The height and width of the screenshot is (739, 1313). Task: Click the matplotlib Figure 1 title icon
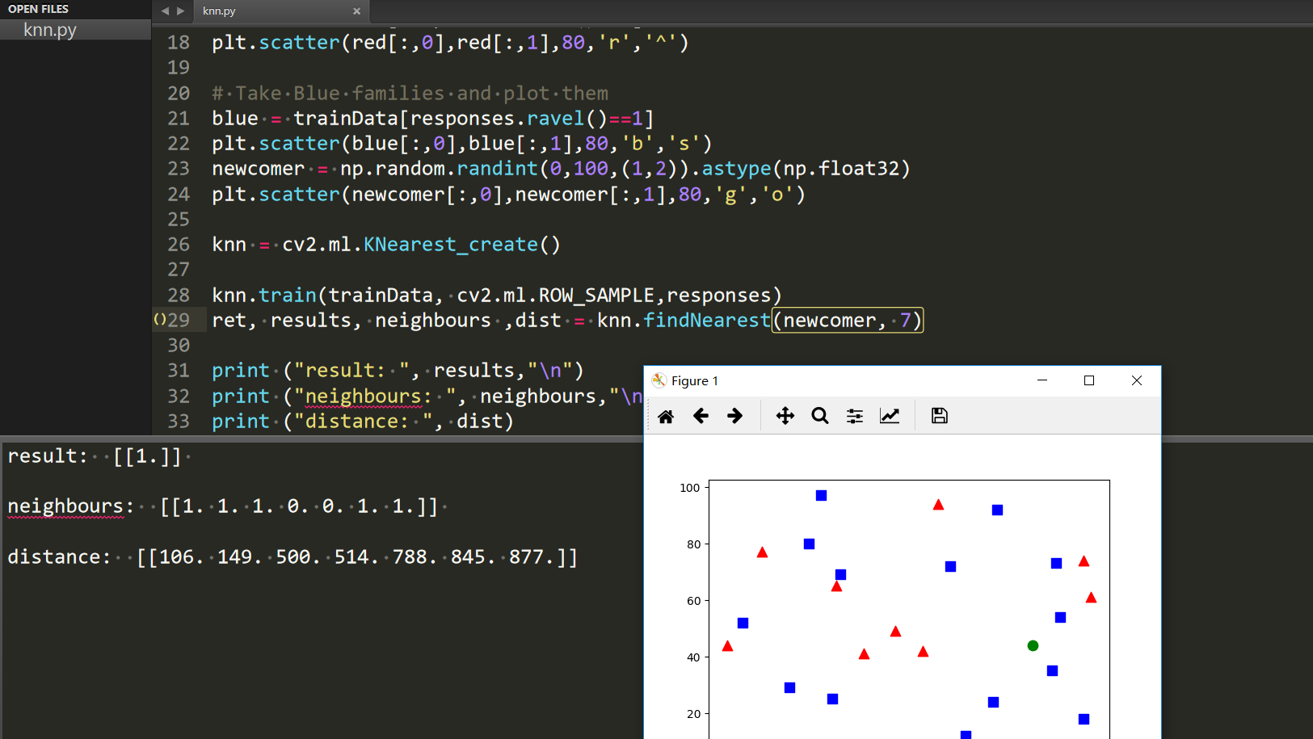(659, 380)
